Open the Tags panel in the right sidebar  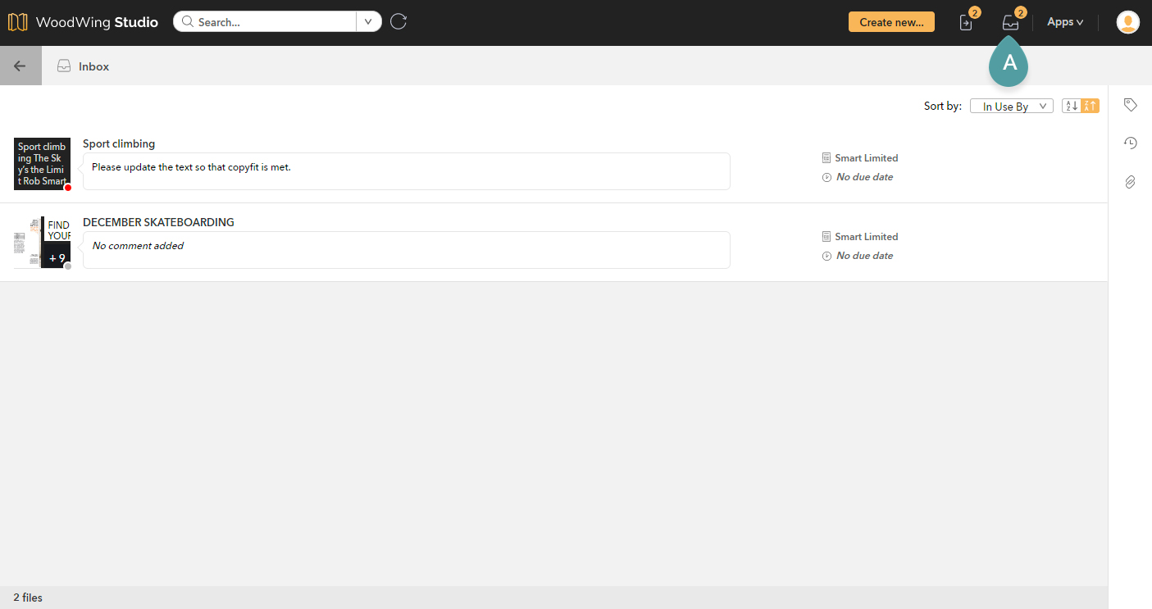click(1130, 105)
